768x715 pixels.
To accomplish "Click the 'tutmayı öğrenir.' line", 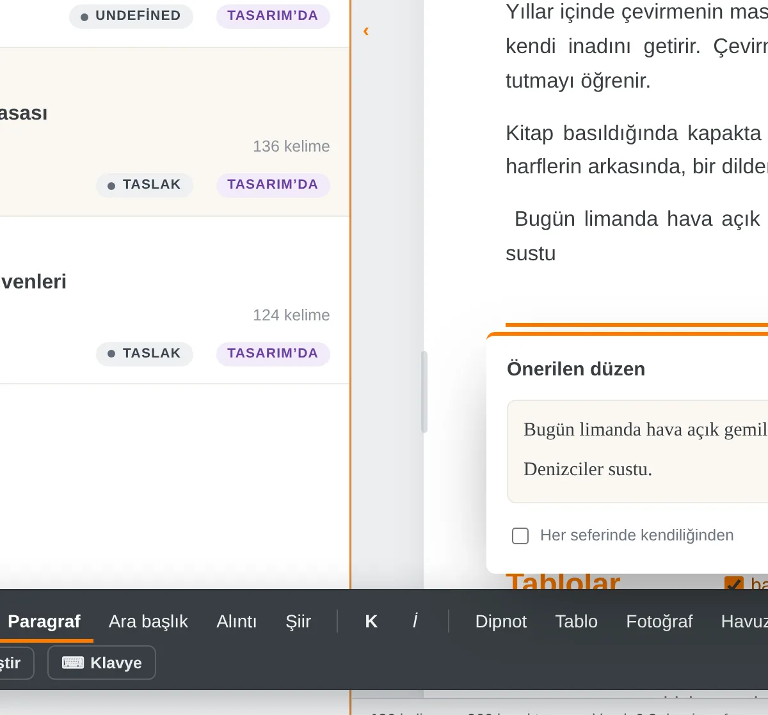I will coord(578,81).
